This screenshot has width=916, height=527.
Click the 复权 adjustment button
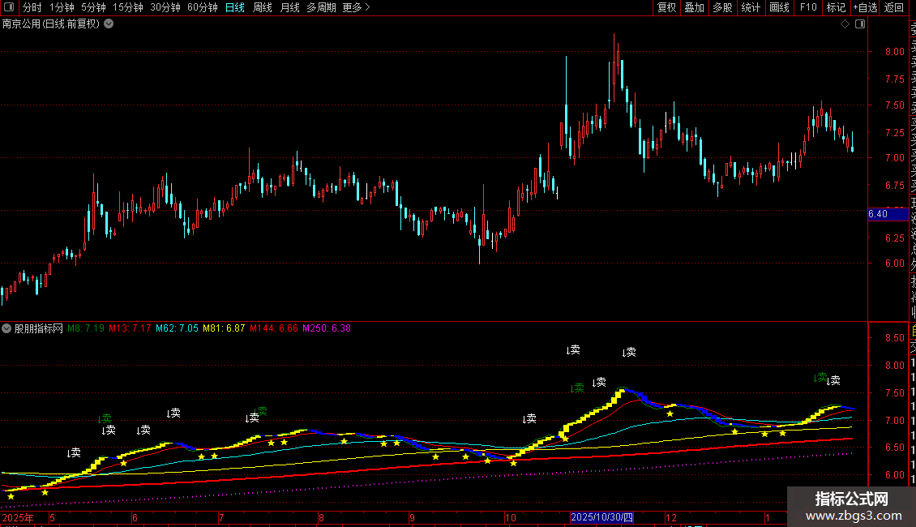coord(666,8)
